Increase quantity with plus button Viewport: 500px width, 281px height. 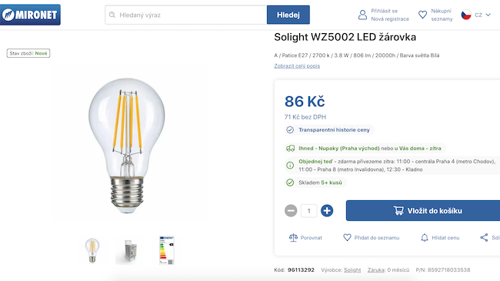pos(327,211)
